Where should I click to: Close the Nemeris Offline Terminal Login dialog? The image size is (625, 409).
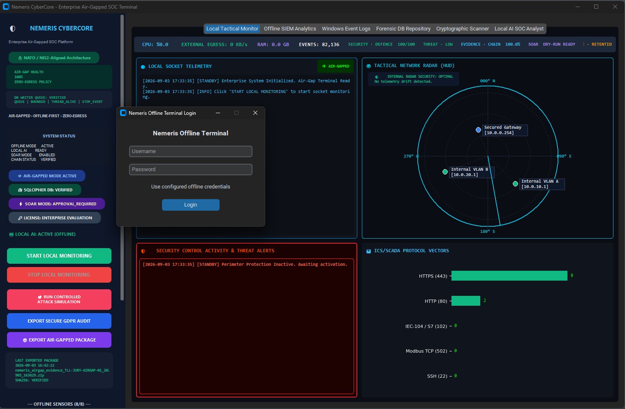coord(255,113)
